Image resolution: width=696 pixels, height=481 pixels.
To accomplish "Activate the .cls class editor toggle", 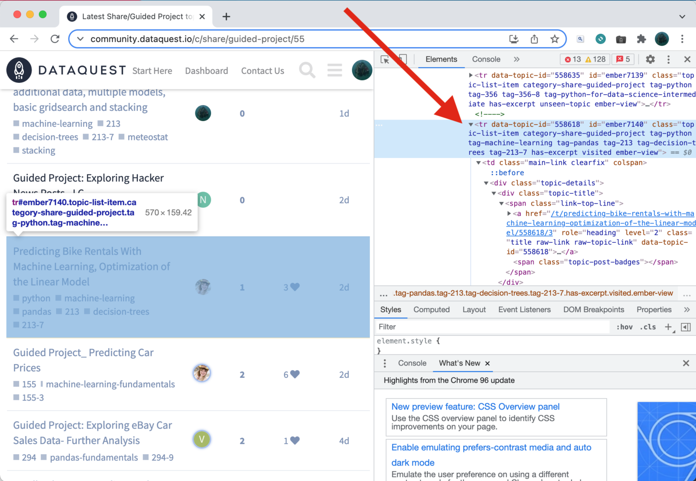I will click(x=648, y=327).
